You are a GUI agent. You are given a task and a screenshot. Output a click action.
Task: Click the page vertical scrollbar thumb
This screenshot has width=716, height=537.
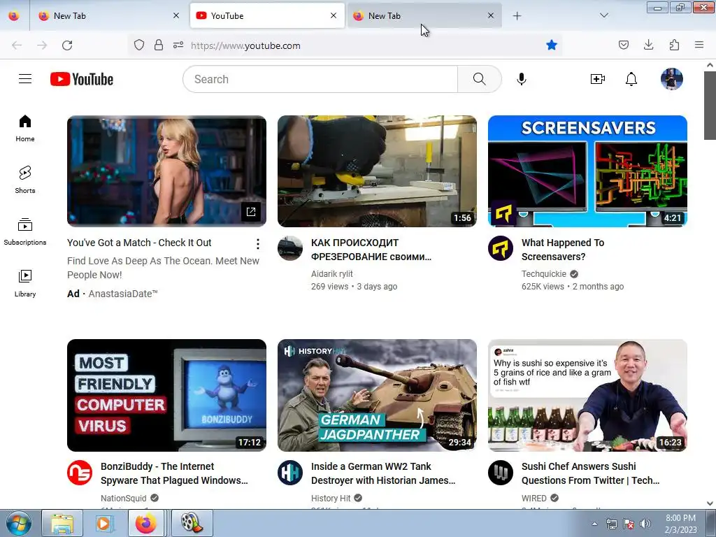tap(710, 106)
